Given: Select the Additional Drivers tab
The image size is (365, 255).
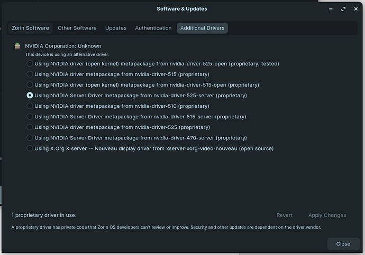Looking at the screenshot, I should pos(202,28).
